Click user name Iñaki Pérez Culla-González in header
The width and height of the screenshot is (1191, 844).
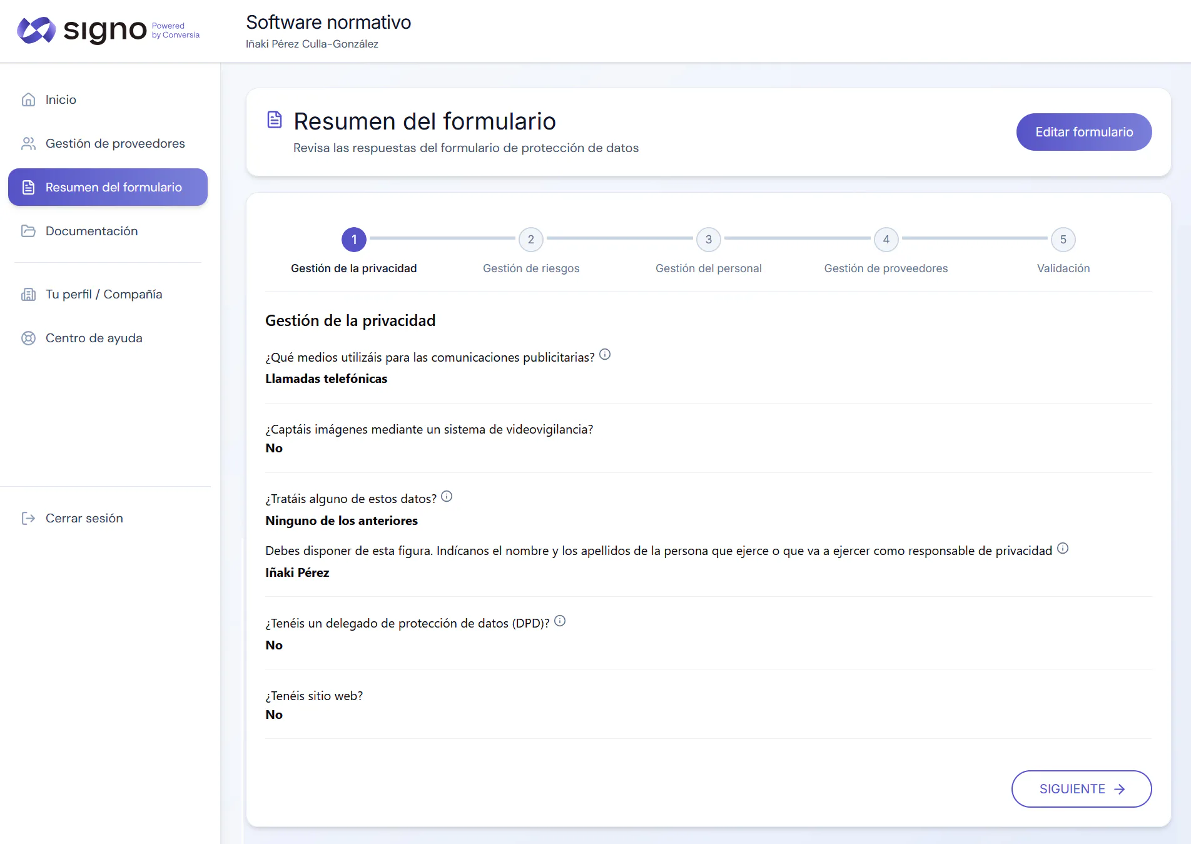[312, 44]
